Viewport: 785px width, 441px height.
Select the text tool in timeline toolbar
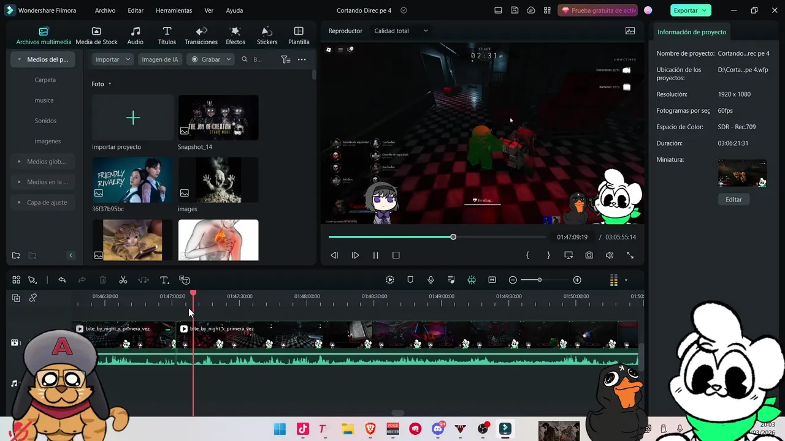pyautogui.click(x=164, y=280)
